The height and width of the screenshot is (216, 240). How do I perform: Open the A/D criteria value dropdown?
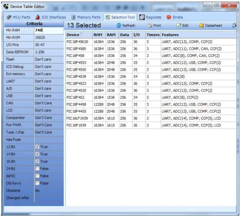(49, 89)
